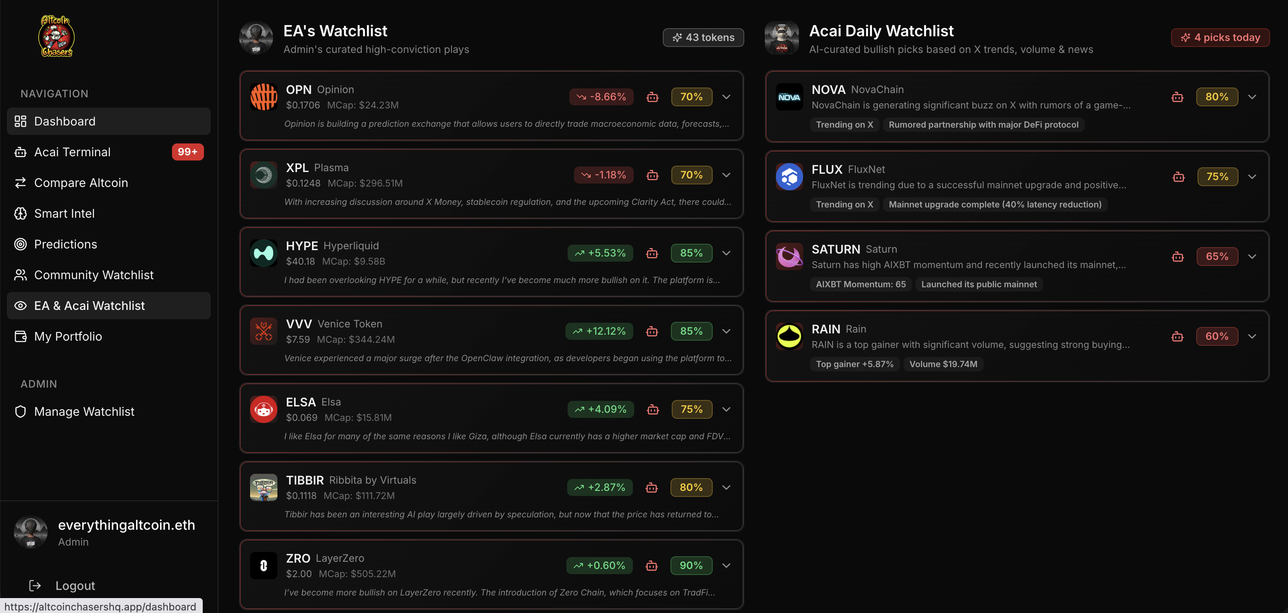The height and width of the screenshot is (613, 1288).
Task: Select the Community Watchlist menu item
Action: click(93, 274)
